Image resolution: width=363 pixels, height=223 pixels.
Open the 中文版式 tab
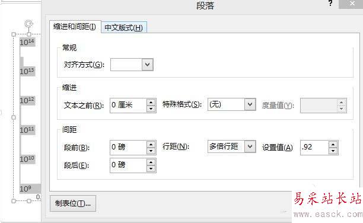click(x=123, y=28)
